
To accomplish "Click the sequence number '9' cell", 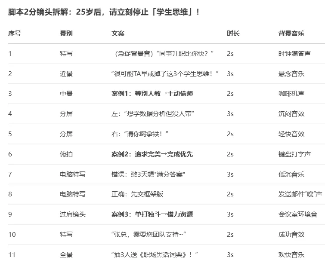I will click(x=10, y=214).
